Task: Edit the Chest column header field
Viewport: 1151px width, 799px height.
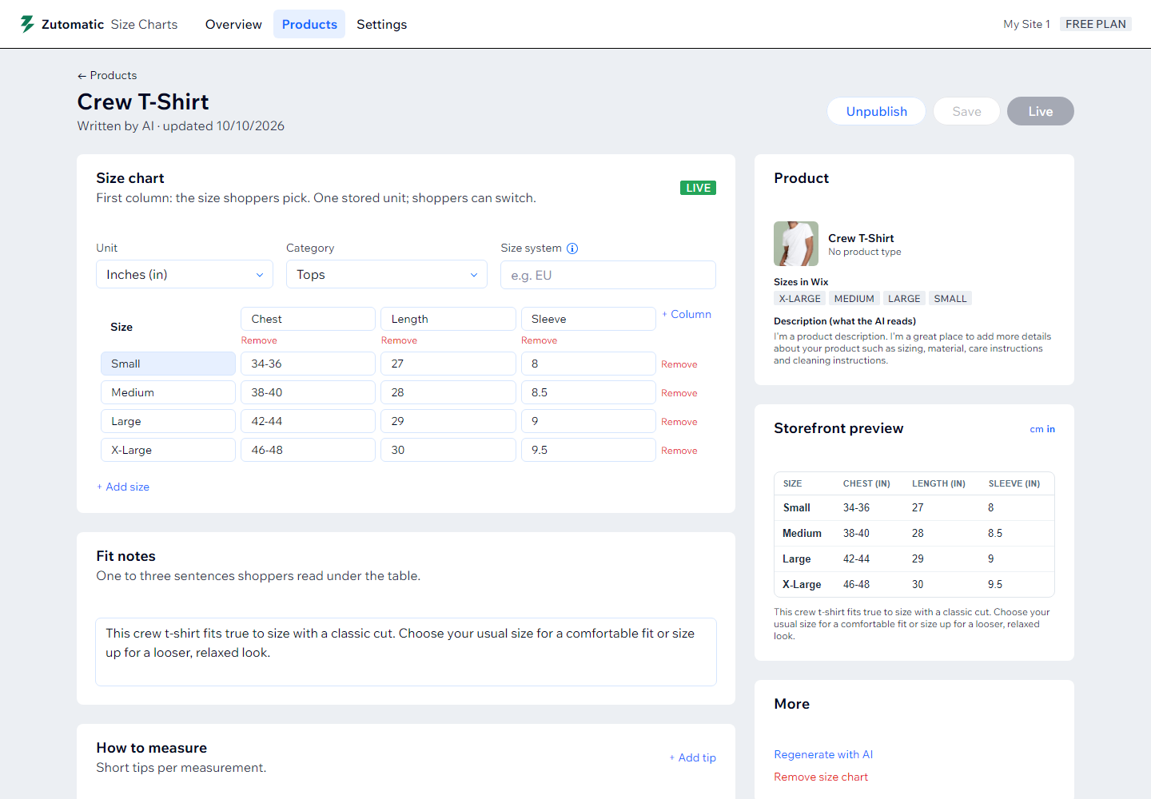Action: pyautogui.click(x=308, y=319)
